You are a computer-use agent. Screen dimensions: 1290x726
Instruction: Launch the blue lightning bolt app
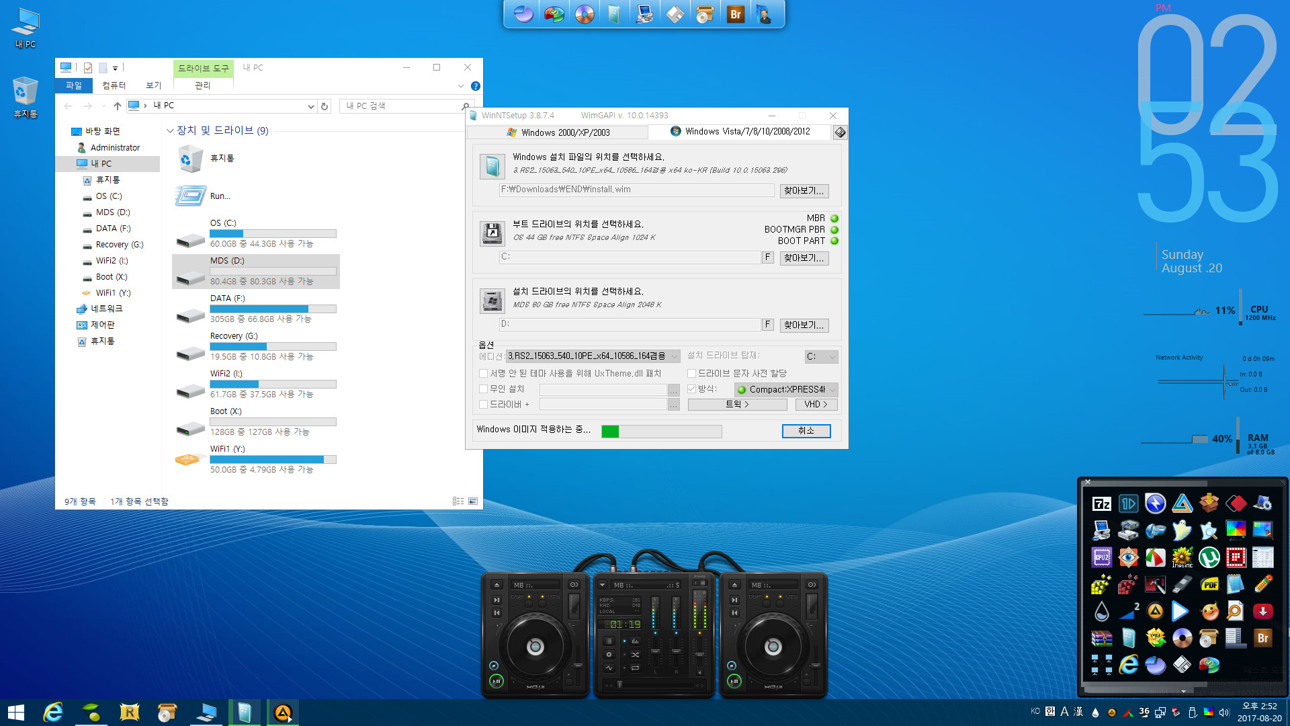pos(1155,503)
